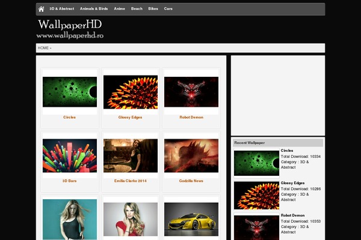
Task: Click Circles title in Recent Wallpaper sidebar
Action: point(287,151)
